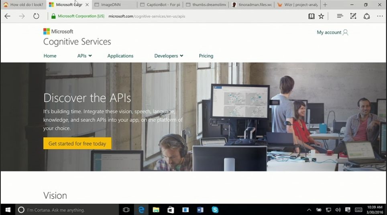The width and height of the screenshot is (387, 215).
Task: Click the Microsoft logo in page header
Action: [58, 31]
